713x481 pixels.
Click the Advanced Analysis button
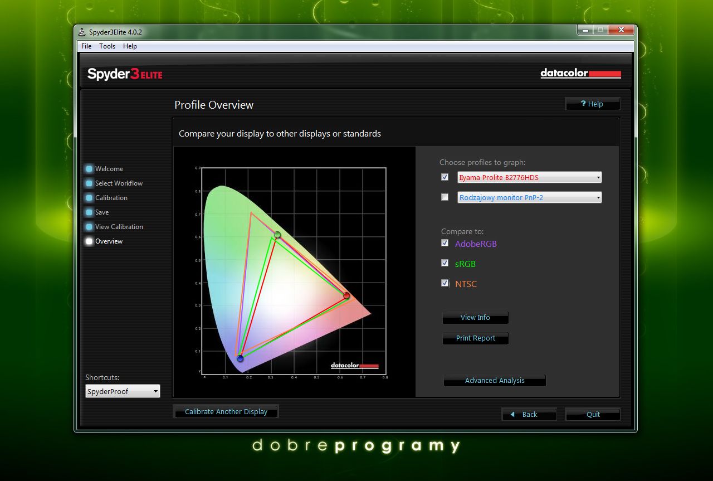pos(495,381)
